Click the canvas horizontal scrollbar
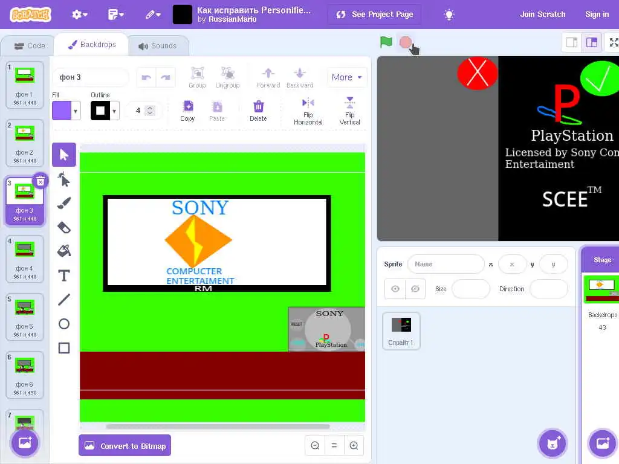Viewport: 619px width, 464px height. (x=218, y=426)
